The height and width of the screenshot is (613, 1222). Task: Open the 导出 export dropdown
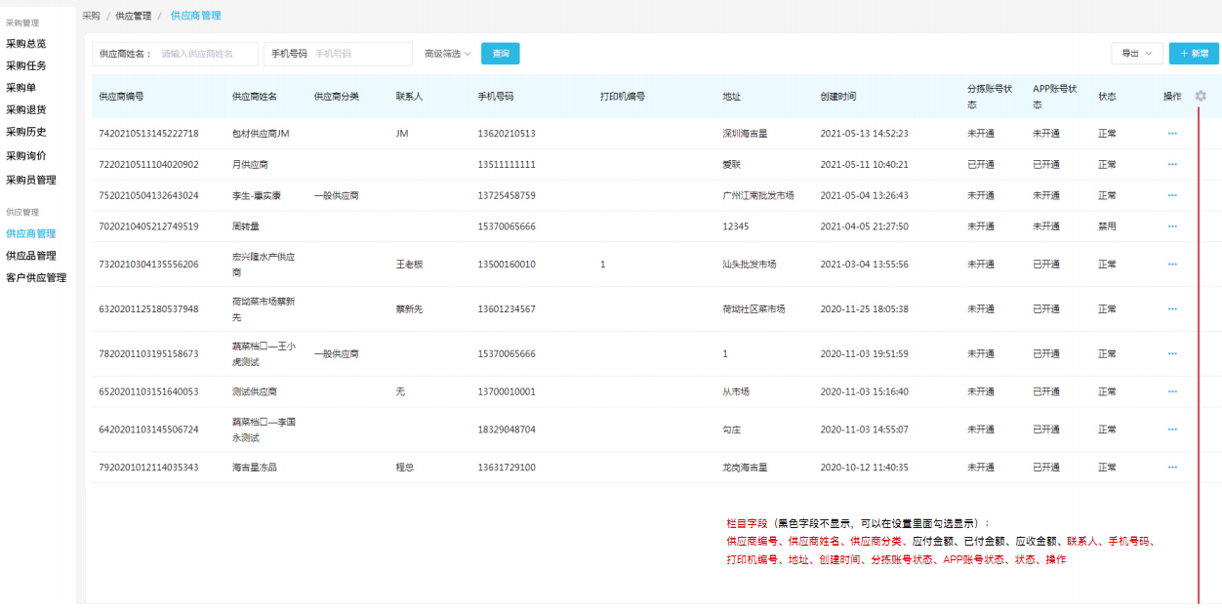tap(1137, 54)
